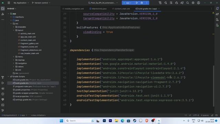Screen dimensions: 220x124
Task: Collapse the res folder
Action: click(11, 24)
